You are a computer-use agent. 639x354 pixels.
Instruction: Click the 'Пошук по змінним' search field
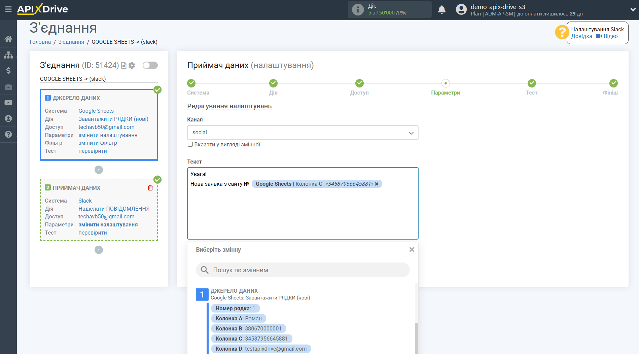point(303,270)
